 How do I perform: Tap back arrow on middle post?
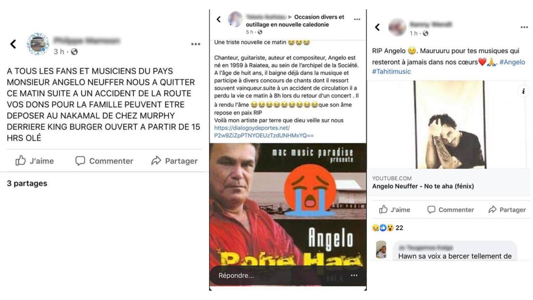pyautogui.click(x=219, y=19)
